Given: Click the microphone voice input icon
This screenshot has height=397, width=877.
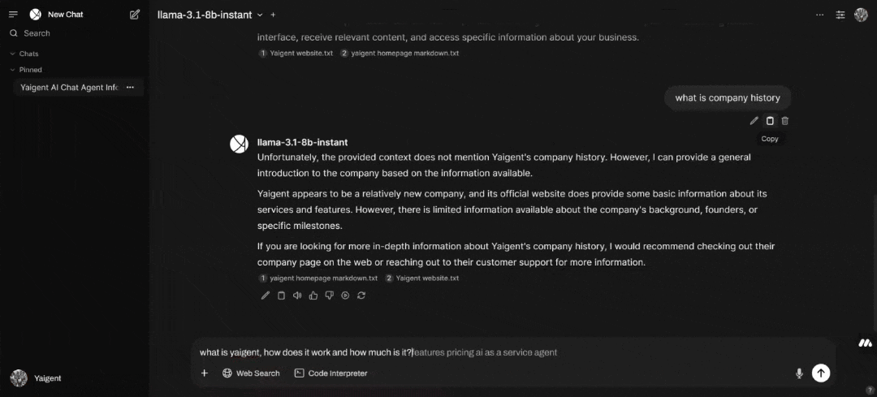Looking at the screenshot, I should (x=799, y=373).
